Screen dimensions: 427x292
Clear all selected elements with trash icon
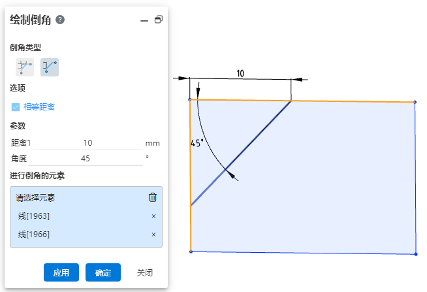(x=153, y=197)
